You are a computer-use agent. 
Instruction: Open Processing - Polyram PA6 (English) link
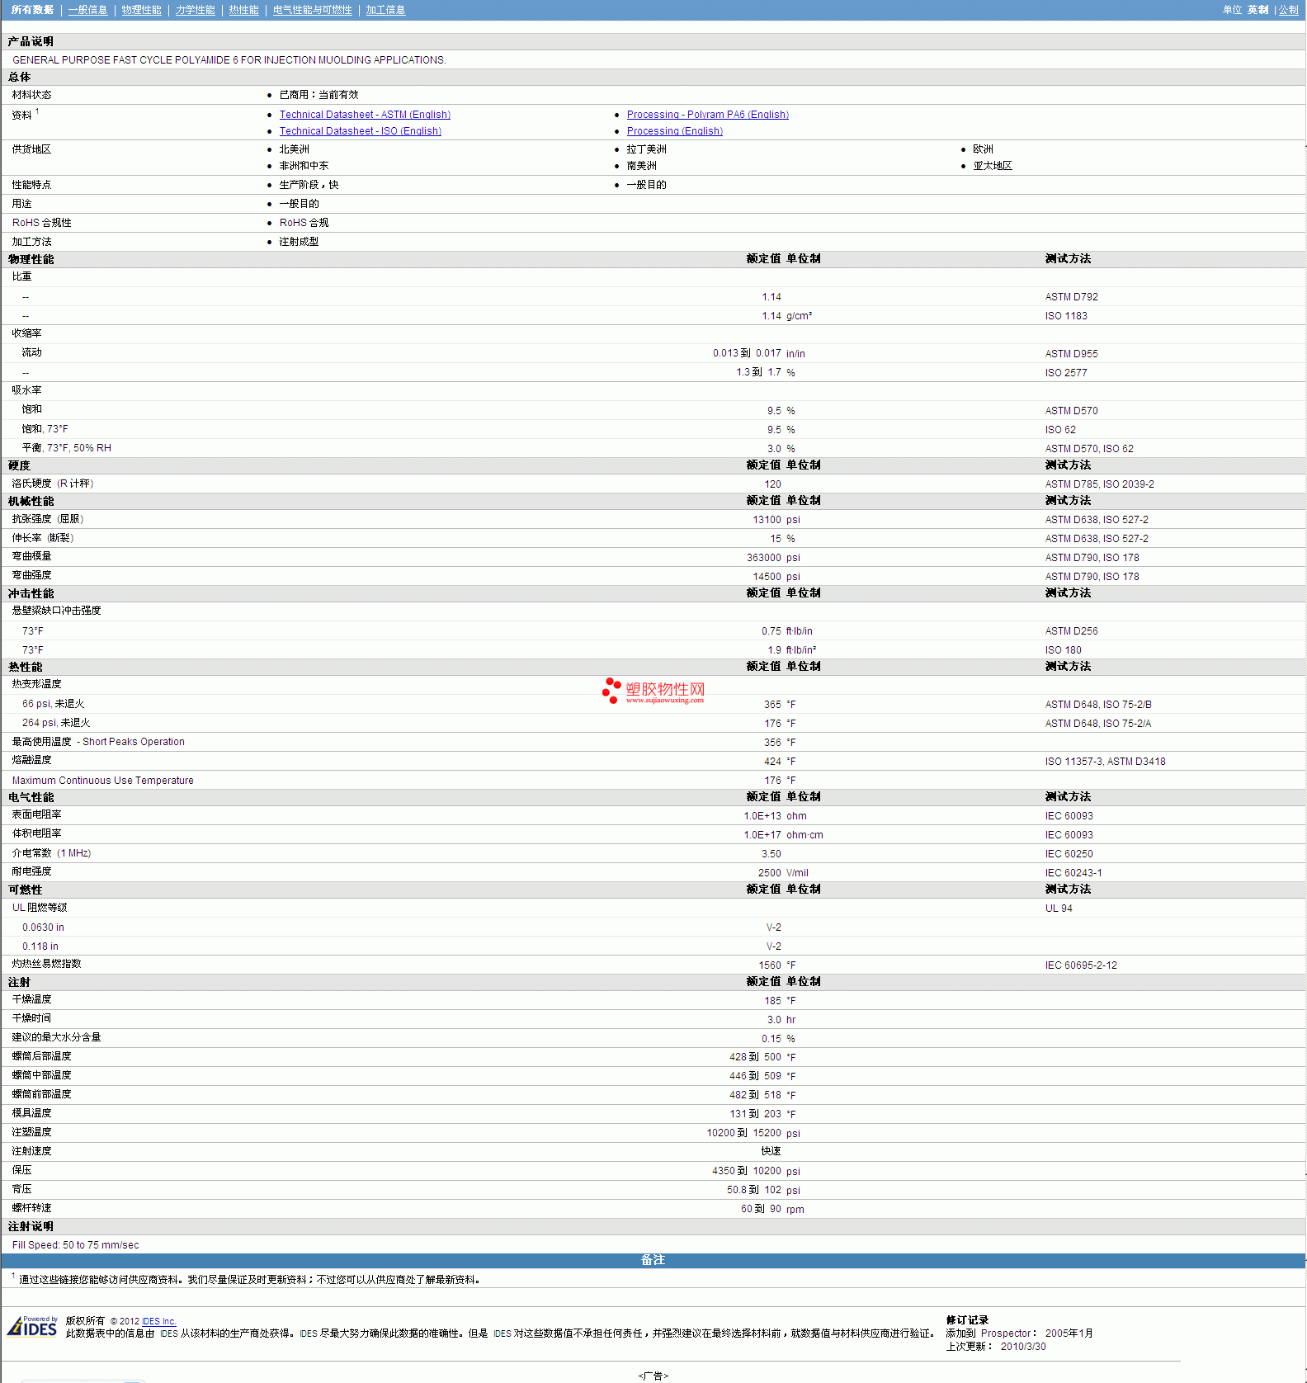707,115
